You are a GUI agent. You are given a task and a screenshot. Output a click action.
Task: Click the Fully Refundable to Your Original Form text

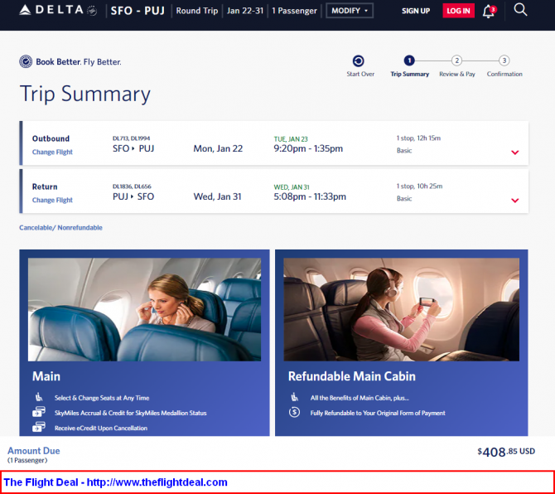[378, 413]
